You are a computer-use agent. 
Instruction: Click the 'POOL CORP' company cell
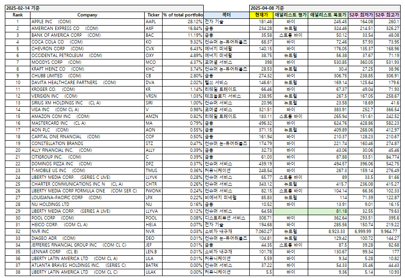(x=87, y=218)
